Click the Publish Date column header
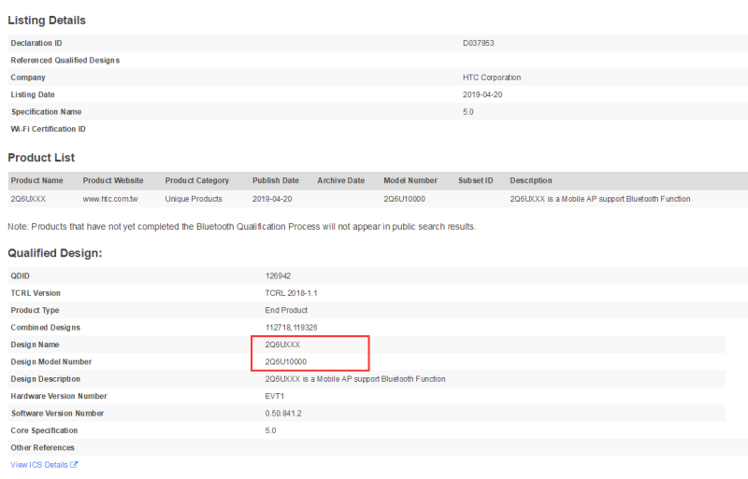748x479 pixels. [276, 180]
